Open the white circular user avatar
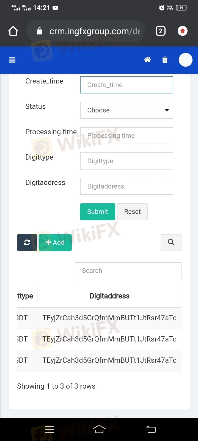The image size is (198, 441). coord(186,60)
